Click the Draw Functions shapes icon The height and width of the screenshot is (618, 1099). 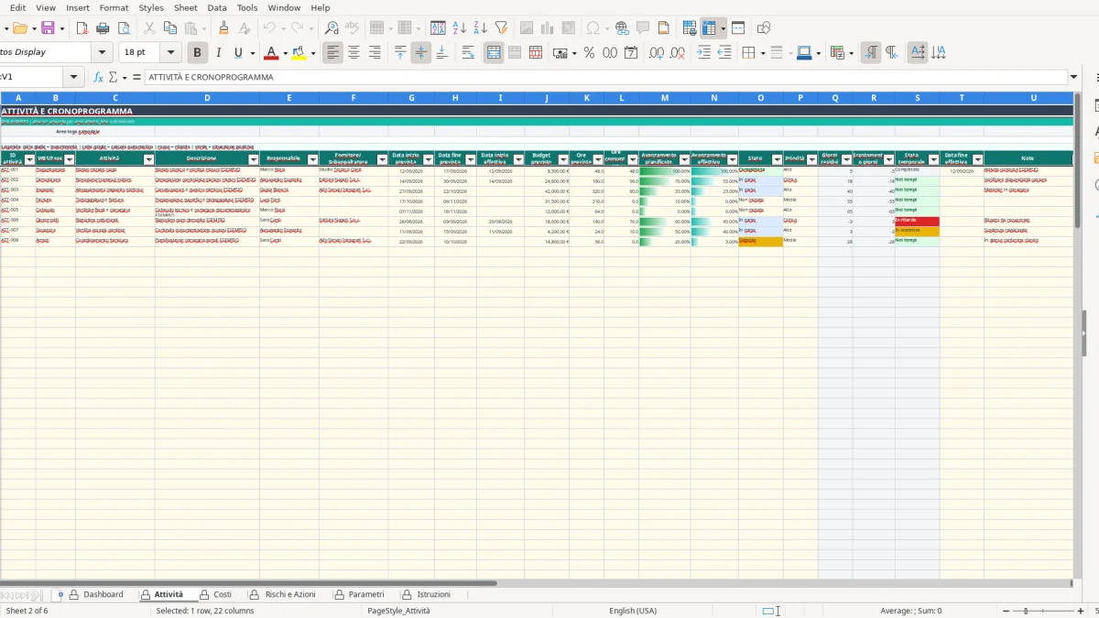(764, 28)
